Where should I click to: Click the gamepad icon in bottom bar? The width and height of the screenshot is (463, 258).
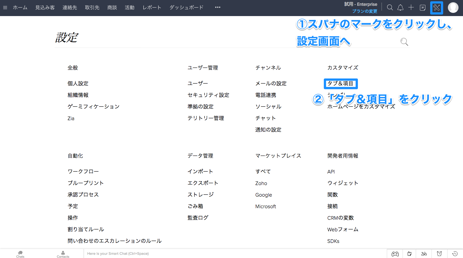pos(395,254)
